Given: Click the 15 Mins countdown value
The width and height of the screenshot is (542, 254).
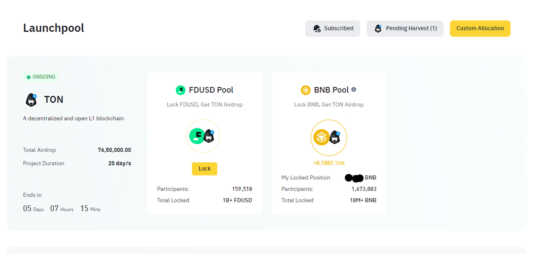Looking at the screenshot, I should 90,208.
